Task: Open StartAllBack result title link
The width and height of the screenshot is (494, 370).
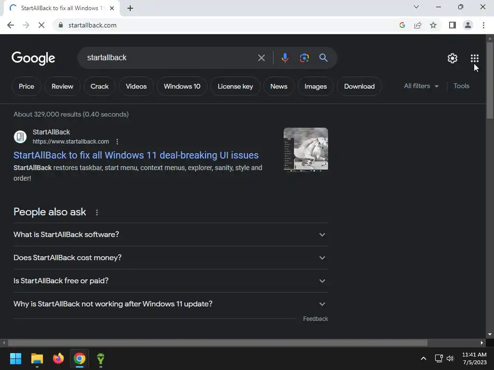Action: [136, 155]
